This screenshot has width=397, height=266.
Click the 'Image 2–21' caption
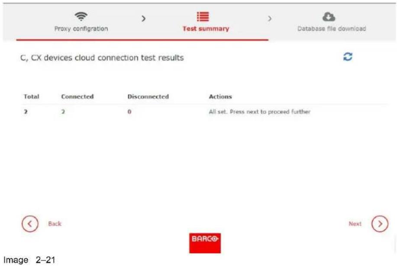pyautogui.click(x=29, y=260)
